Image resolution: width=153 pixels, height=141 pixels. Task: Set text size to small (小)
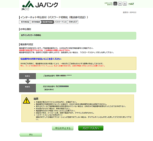[115, 4]
